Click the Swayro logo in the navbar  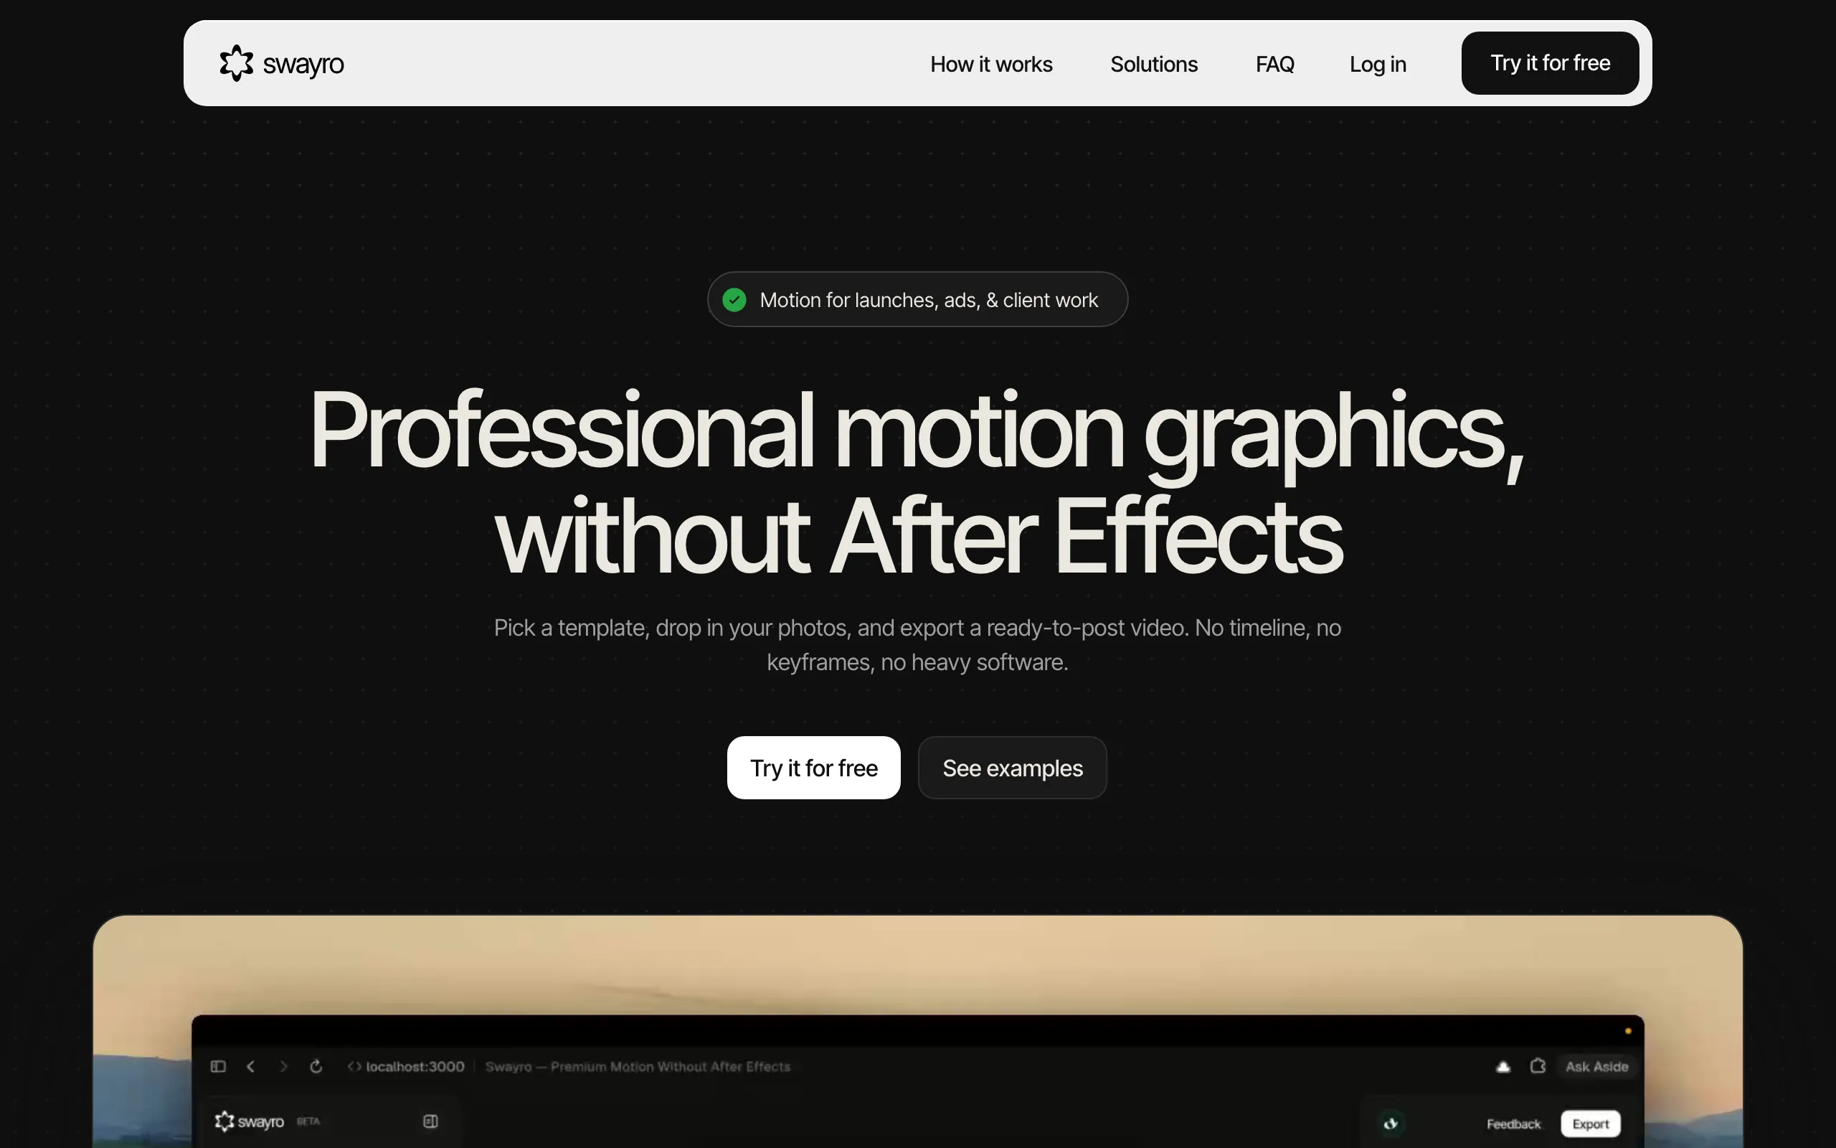281,64
